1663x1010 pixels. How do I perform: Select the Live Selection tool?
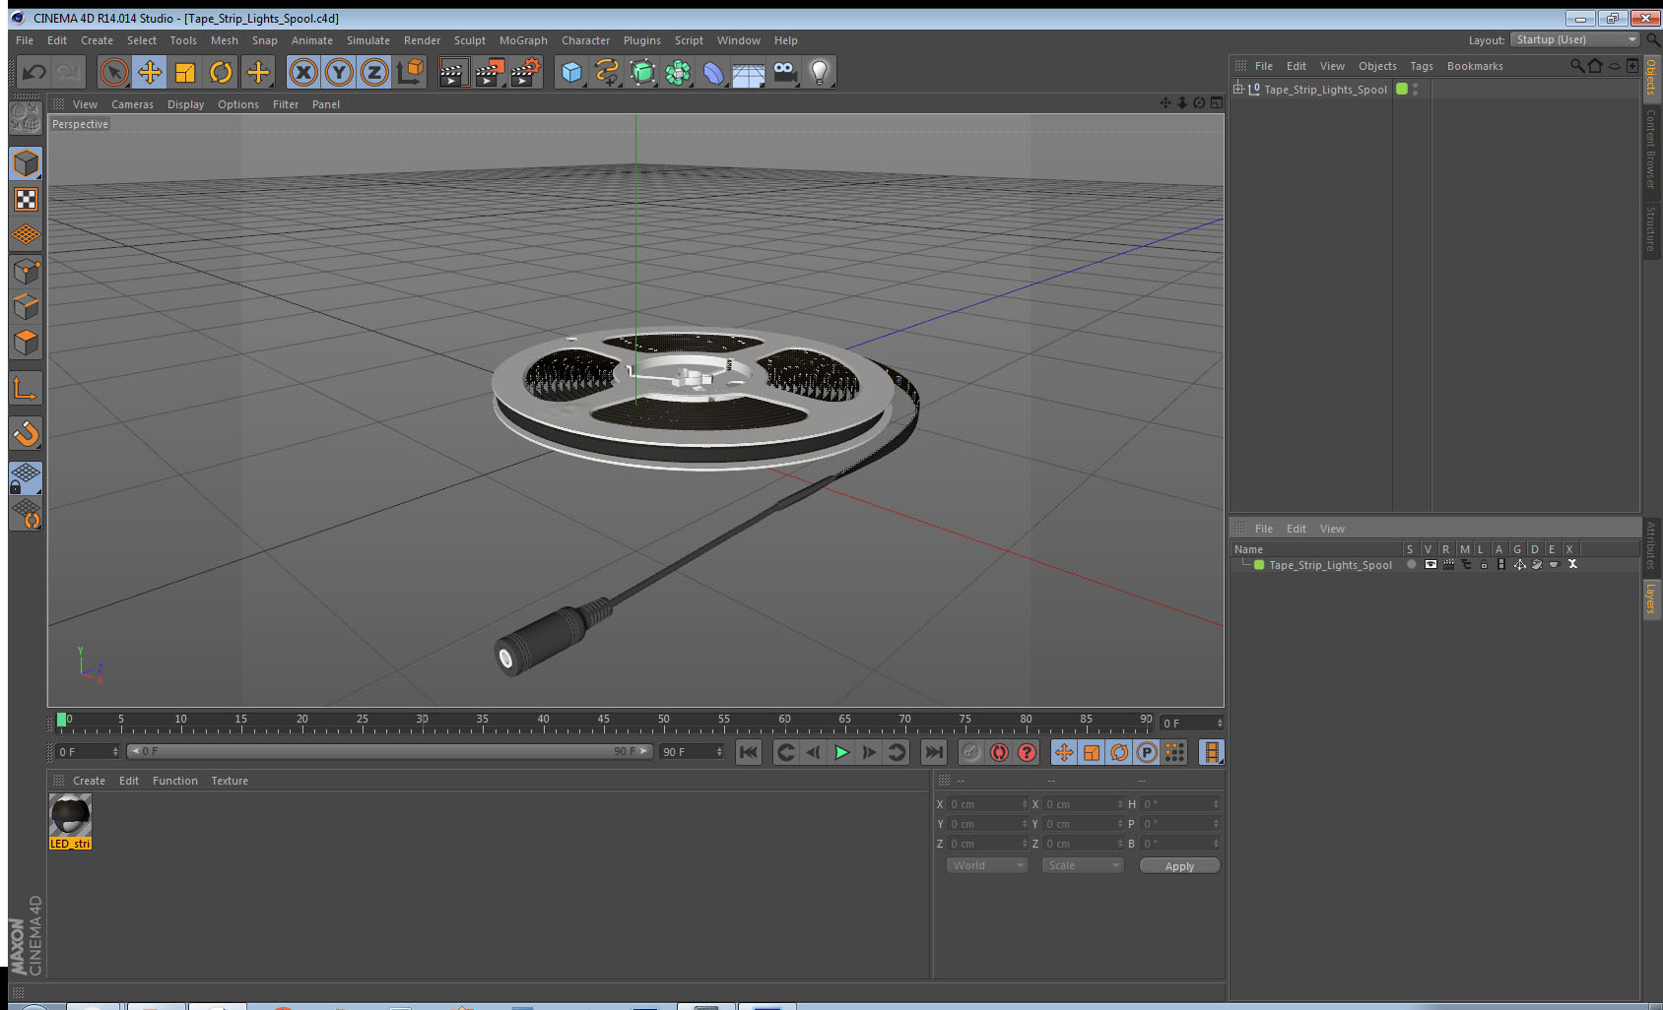point(114,72)
